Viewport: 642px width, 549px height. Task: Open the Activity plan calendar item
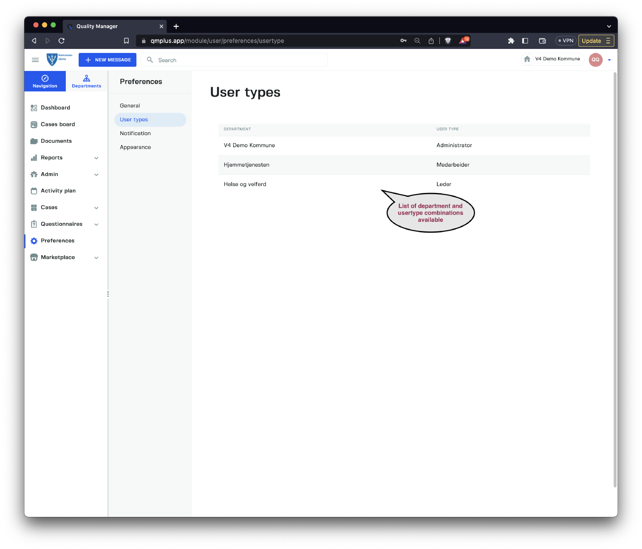tap(58, 191)
